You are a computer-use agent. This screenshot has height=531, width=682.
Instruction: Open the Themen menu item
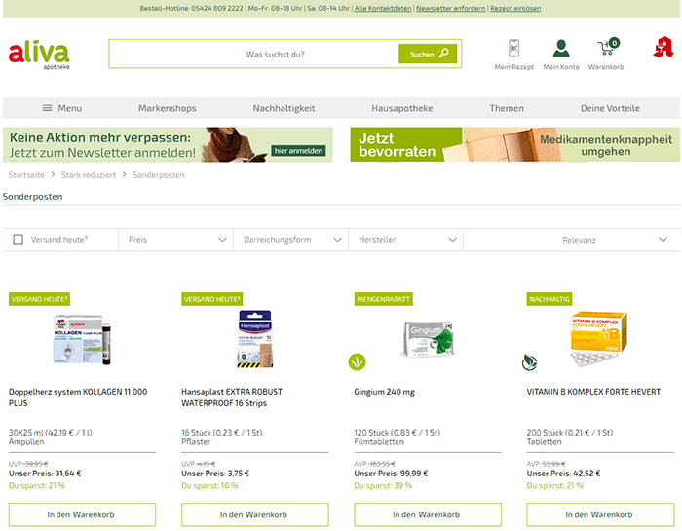[507, 108]
